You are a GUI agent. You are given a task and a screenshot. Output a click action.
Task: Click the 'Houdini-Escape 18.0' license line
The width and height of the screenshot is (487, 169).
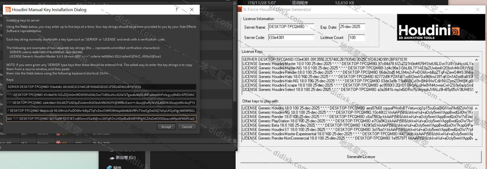[x=358, y=85]
